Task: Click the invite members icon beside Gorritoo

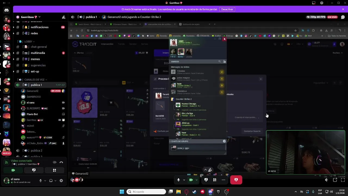Action: pyautogui.click(x=64, y=17)
